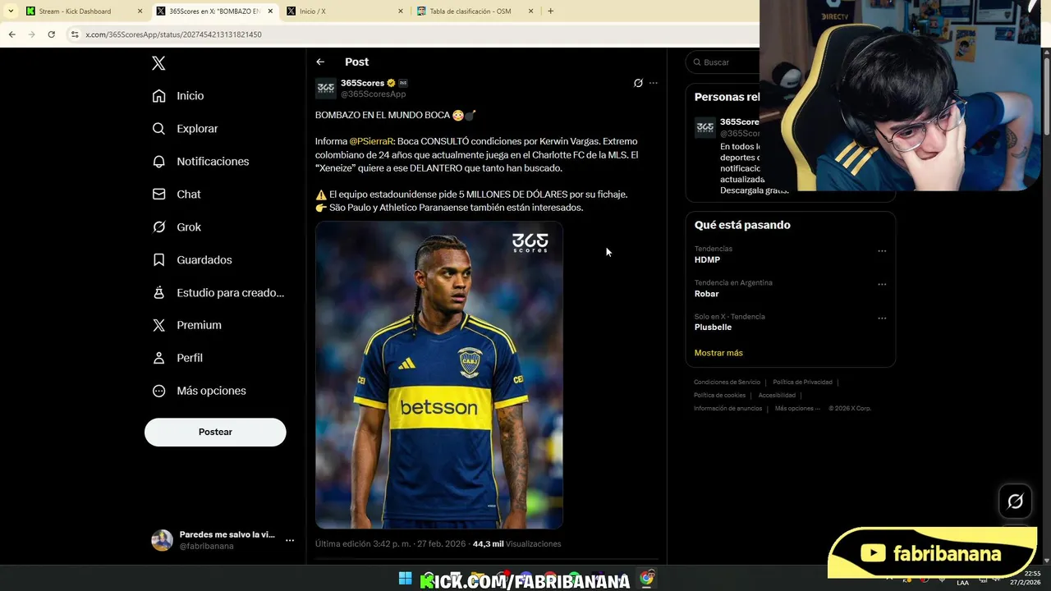Open Guardados bookmarks in the sidebar
This screenshot has width=1051, height=591.
(x=192, y=260)
